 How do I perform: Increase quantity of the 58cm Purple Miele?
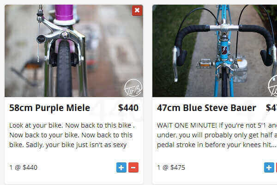coord(121,167)
